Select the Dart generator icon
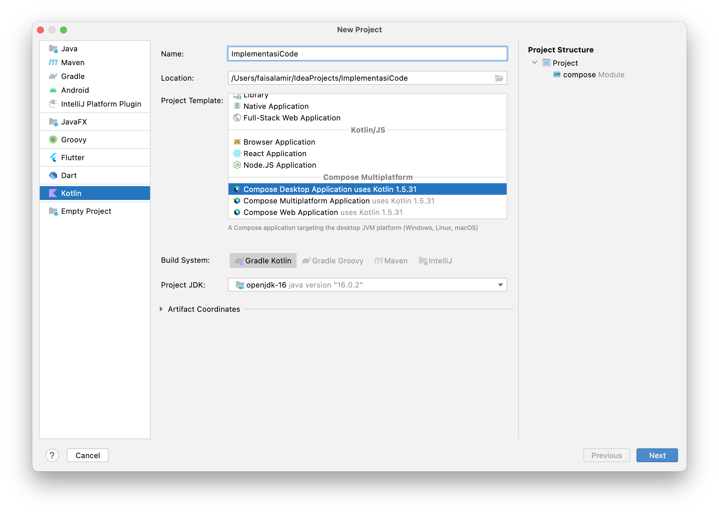The height and width of the screenshot is (514, 719). 53,175
